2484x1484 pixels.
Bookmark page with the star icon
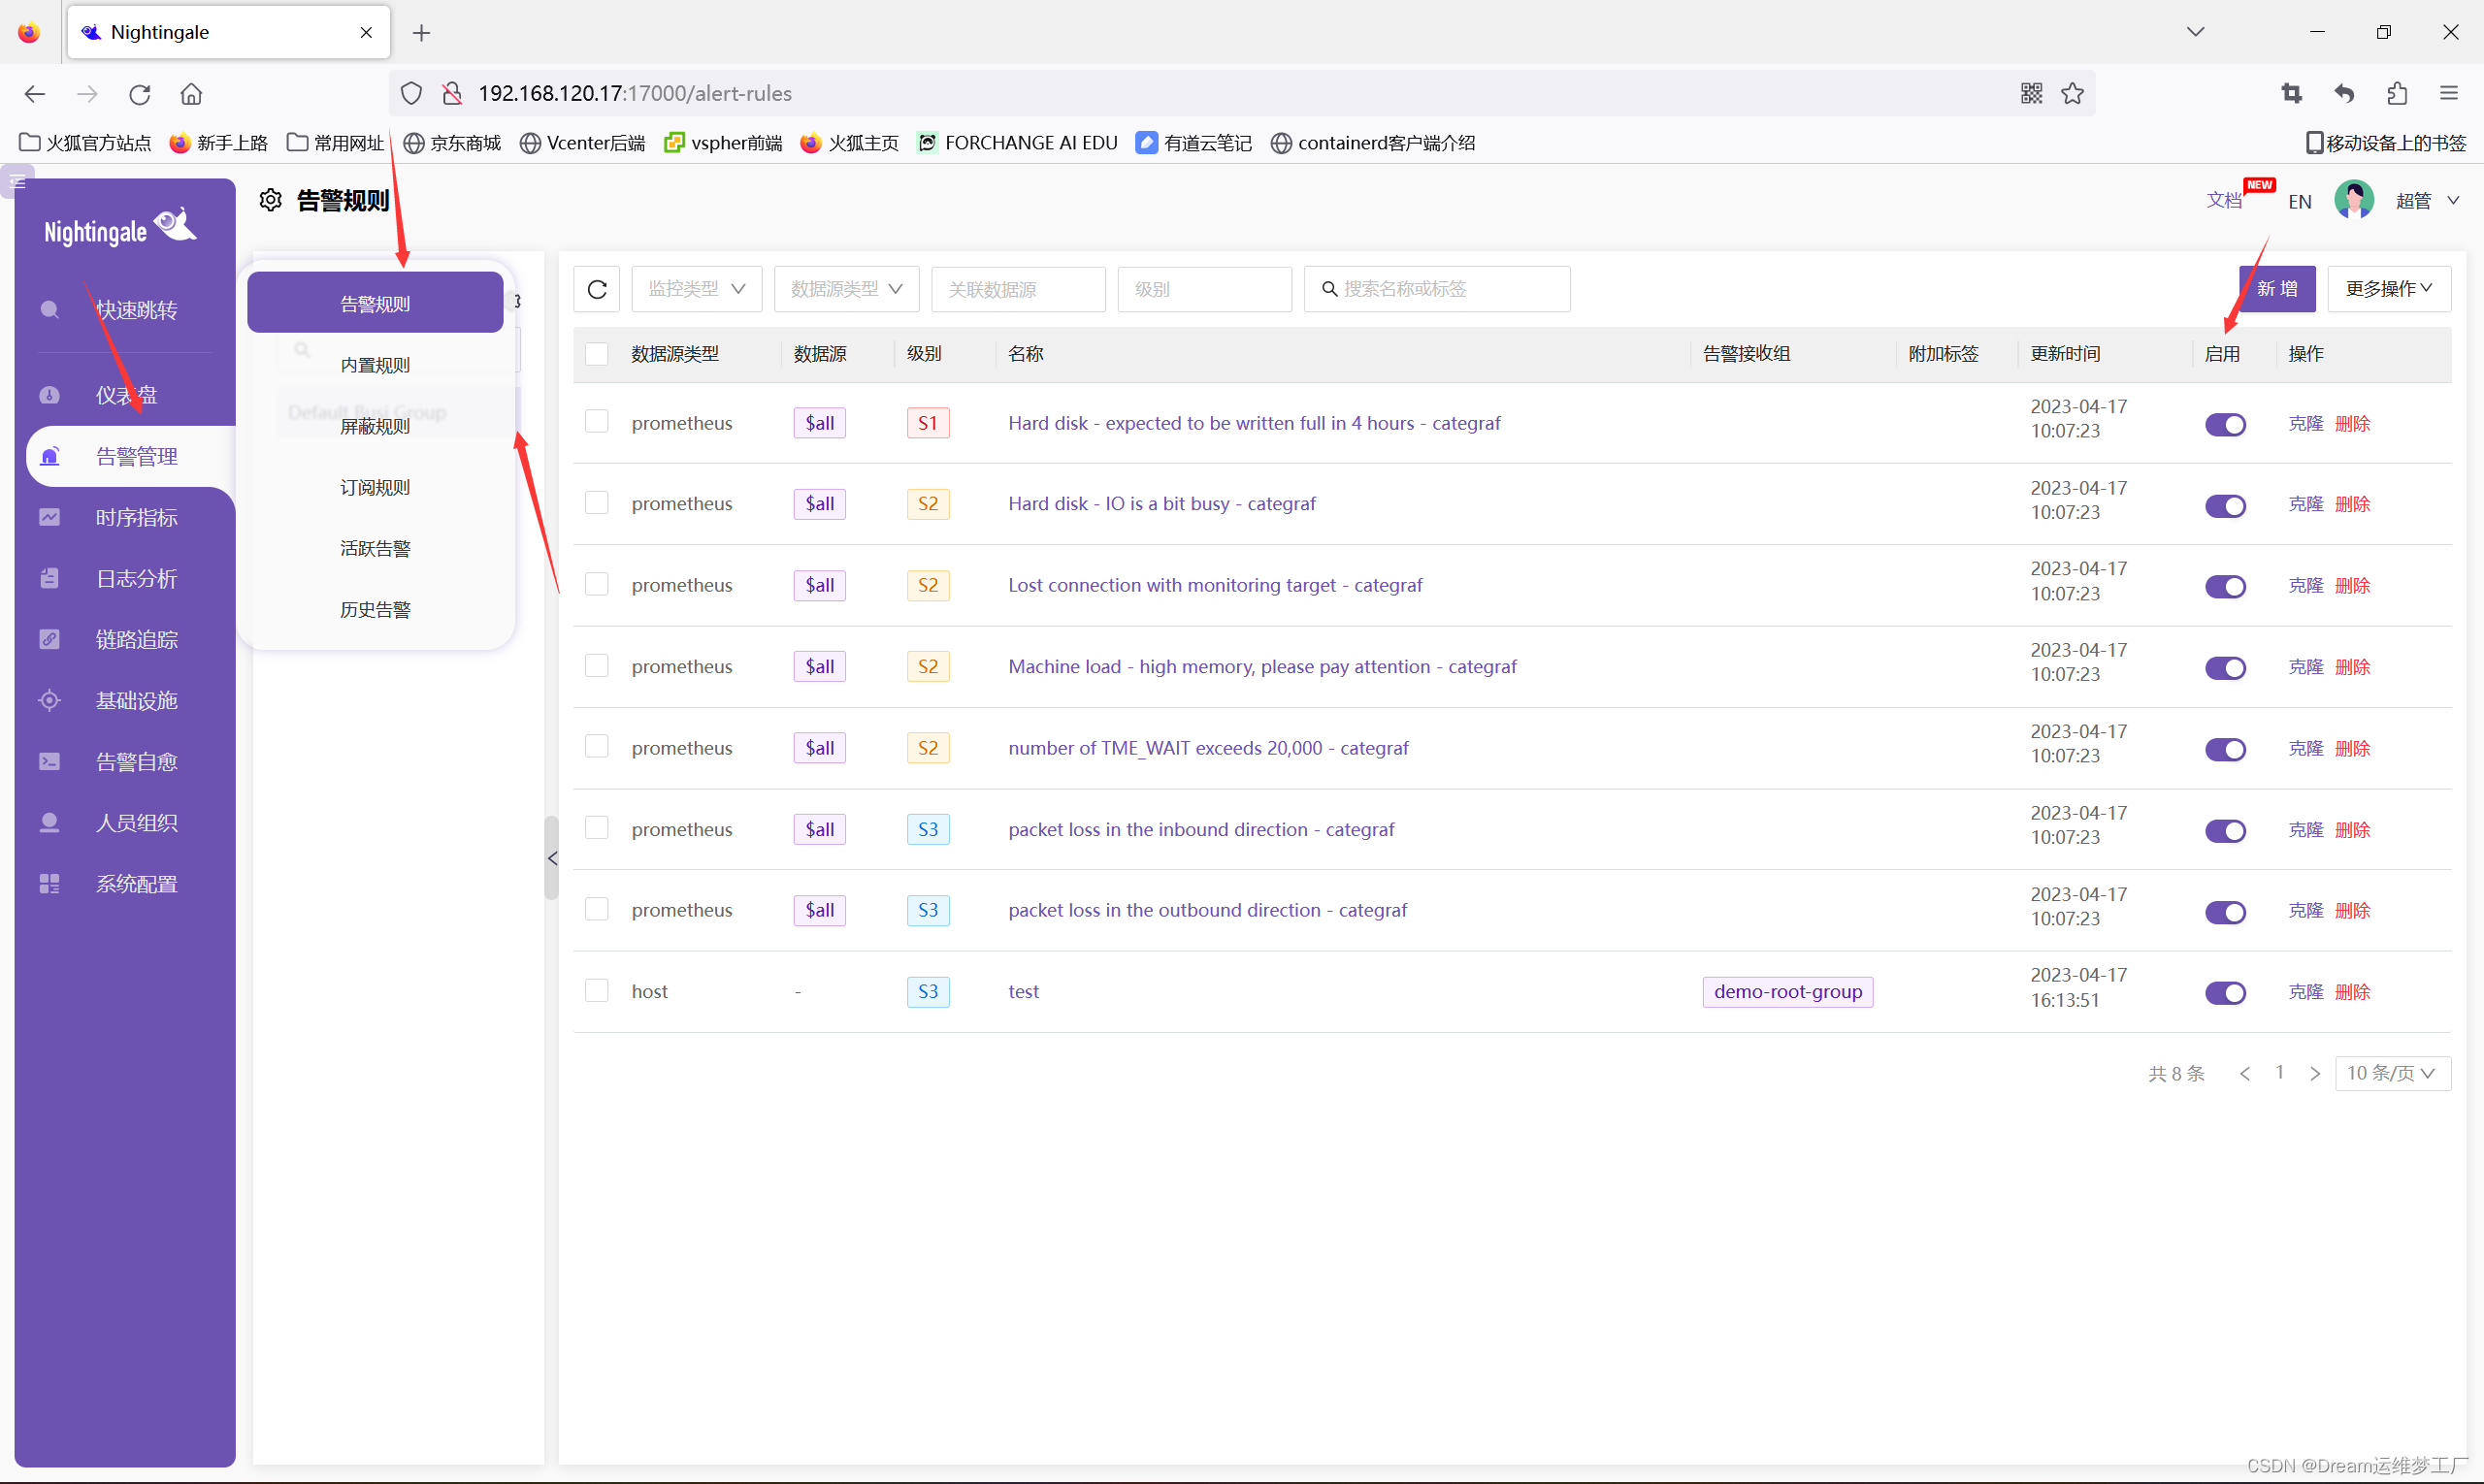[x=2072, y=93]
